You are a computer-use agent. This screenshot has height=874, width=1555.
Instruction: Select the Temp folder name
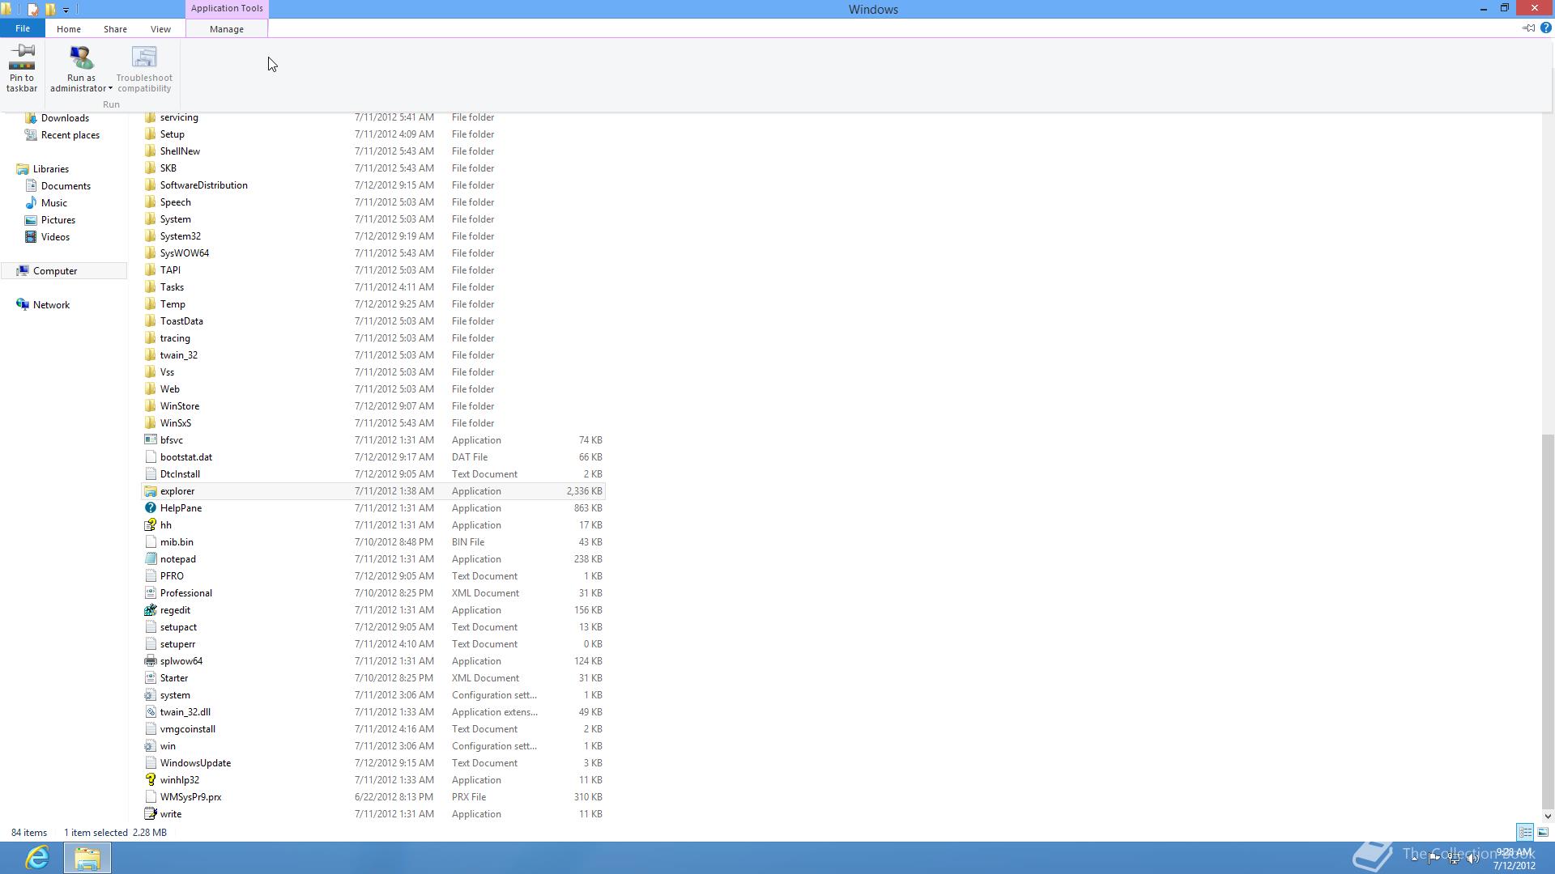[173, 304]
